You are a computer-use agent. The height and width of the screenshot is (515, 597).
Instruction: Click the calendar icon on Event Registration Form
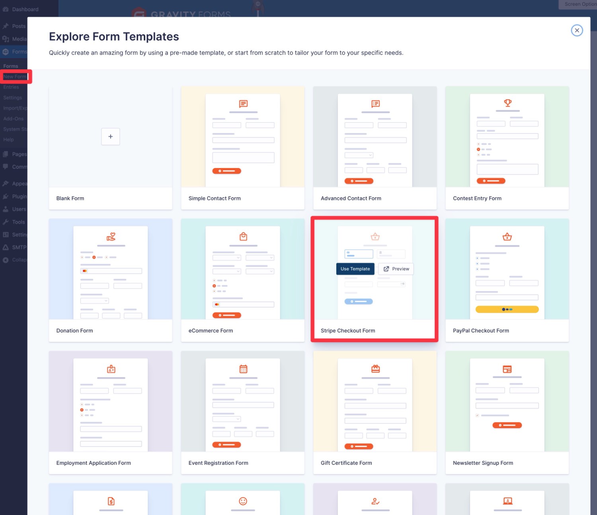click(243, 369)
